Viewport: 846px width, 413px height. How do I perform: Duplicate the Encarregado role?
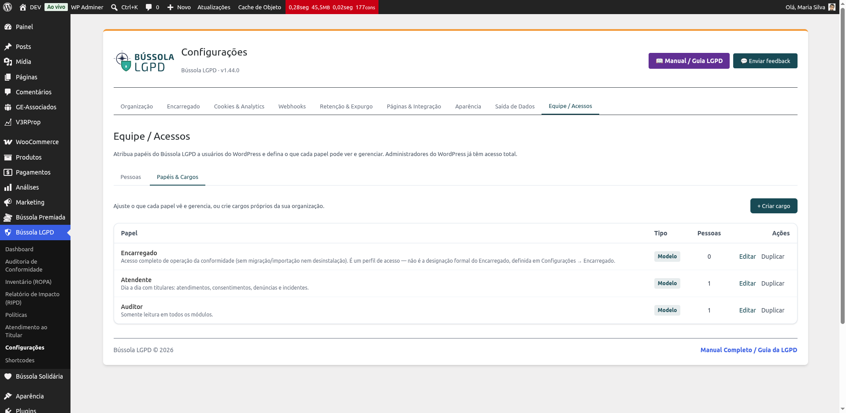click(x=773, y=257)
